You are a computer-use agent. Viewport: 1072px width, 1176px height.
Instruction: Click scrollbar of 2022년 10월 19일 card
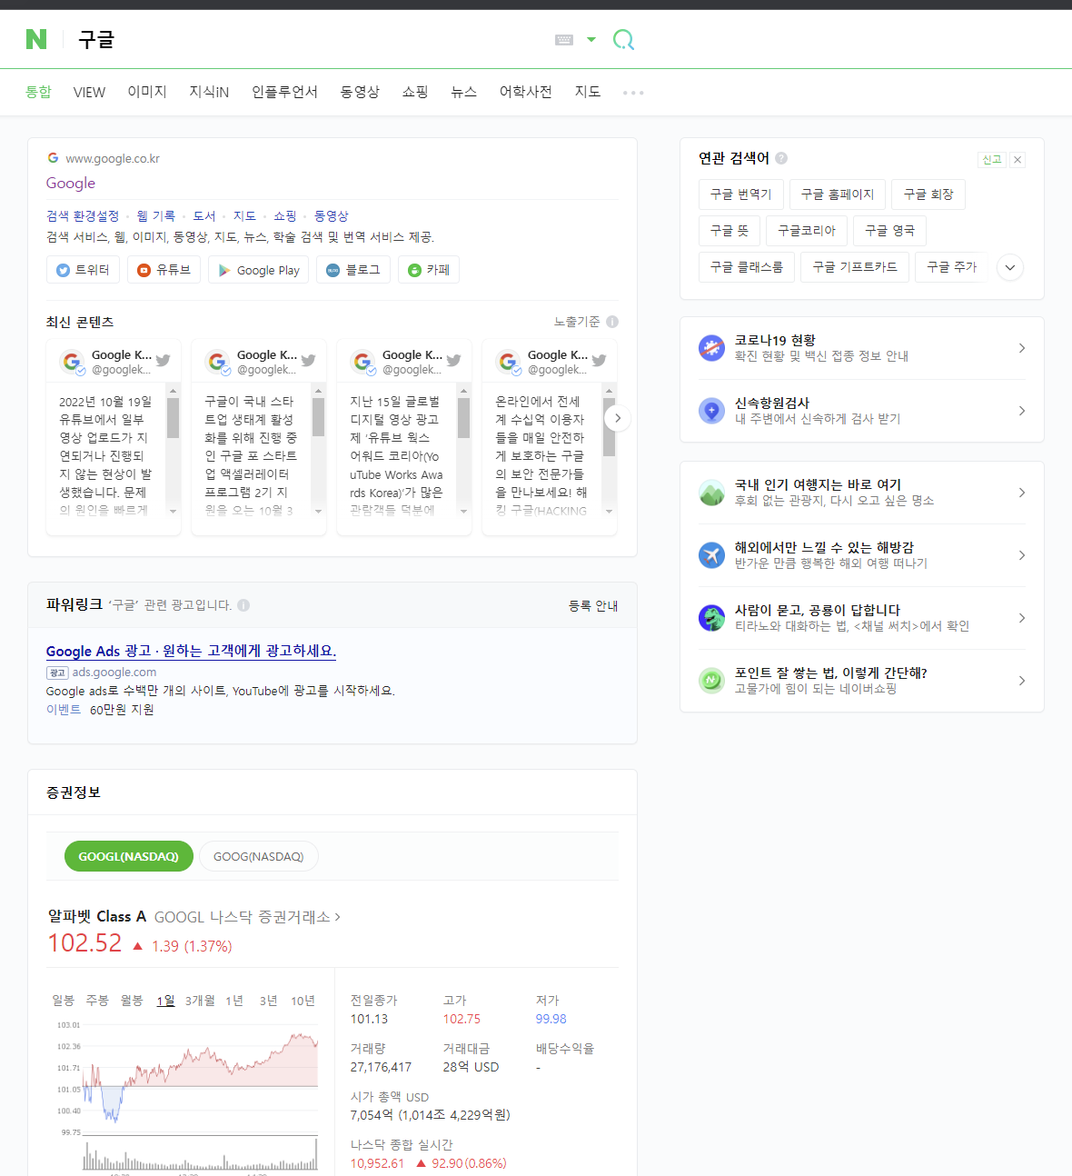click(173, 419)
